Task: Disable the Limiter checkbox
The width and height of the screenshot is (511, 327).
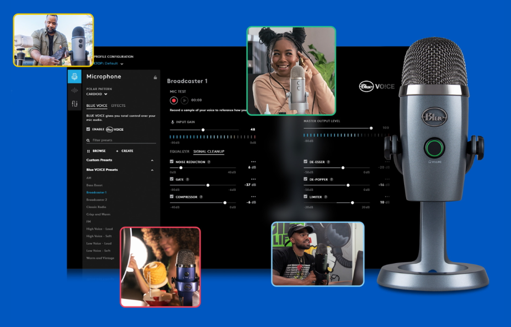Action: (305, 197)
